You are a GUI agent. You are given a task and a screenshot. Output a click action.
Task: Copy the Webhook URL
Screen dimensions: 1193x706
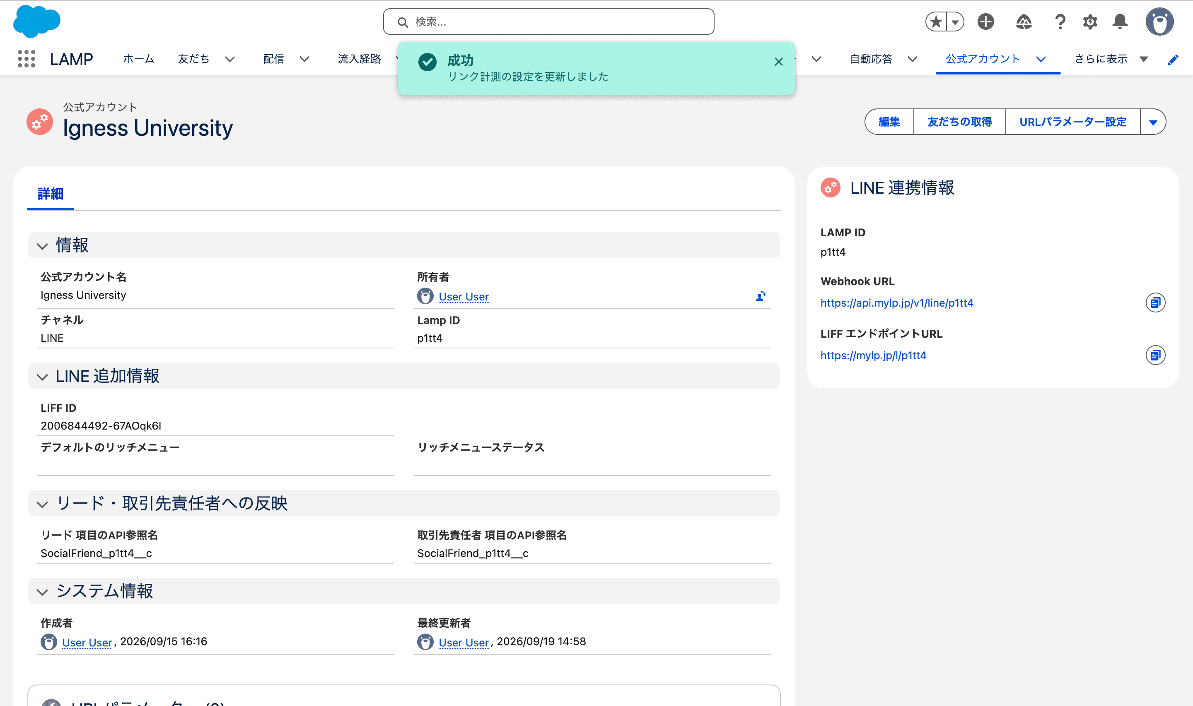[1155, 303]
